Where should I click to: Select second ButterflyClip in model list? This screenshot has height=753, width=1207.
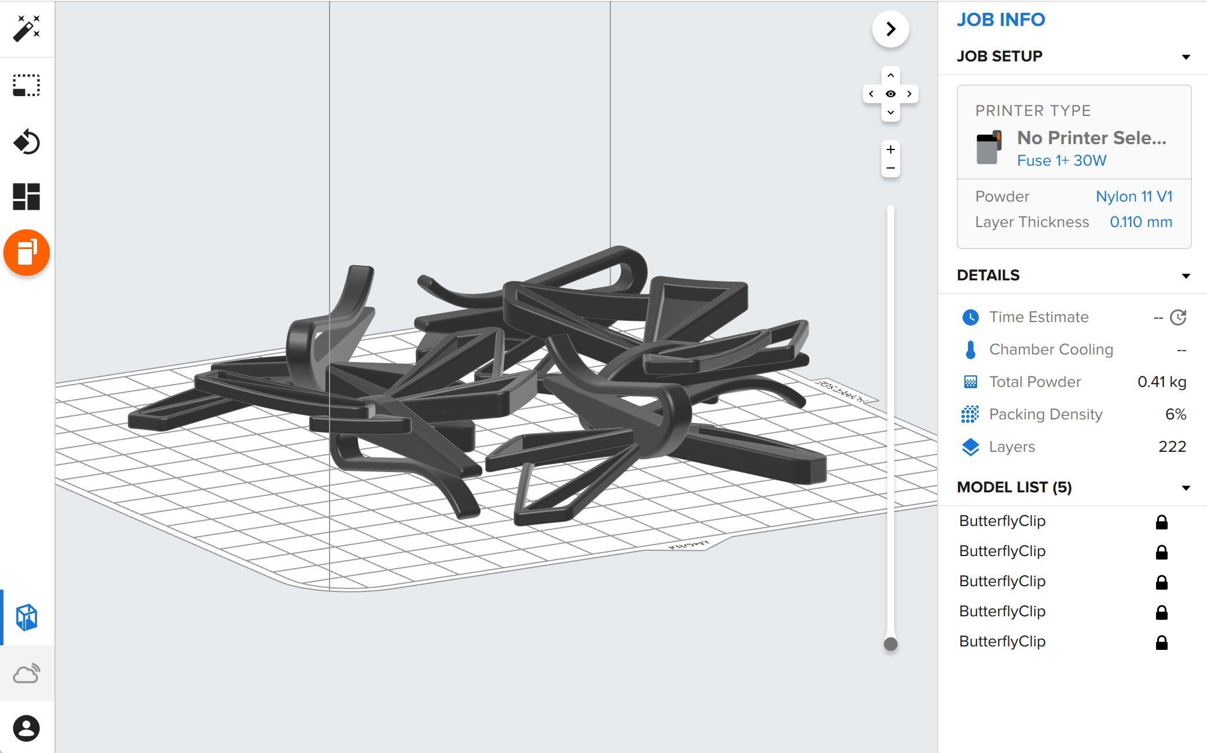pyautogui.click(x=1002, y=551)
